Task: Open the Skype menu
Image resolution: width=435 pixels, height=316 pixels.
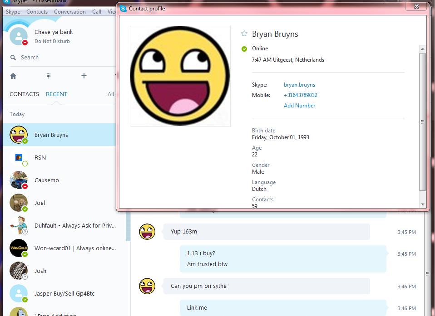Action: (x=13, y=12)
